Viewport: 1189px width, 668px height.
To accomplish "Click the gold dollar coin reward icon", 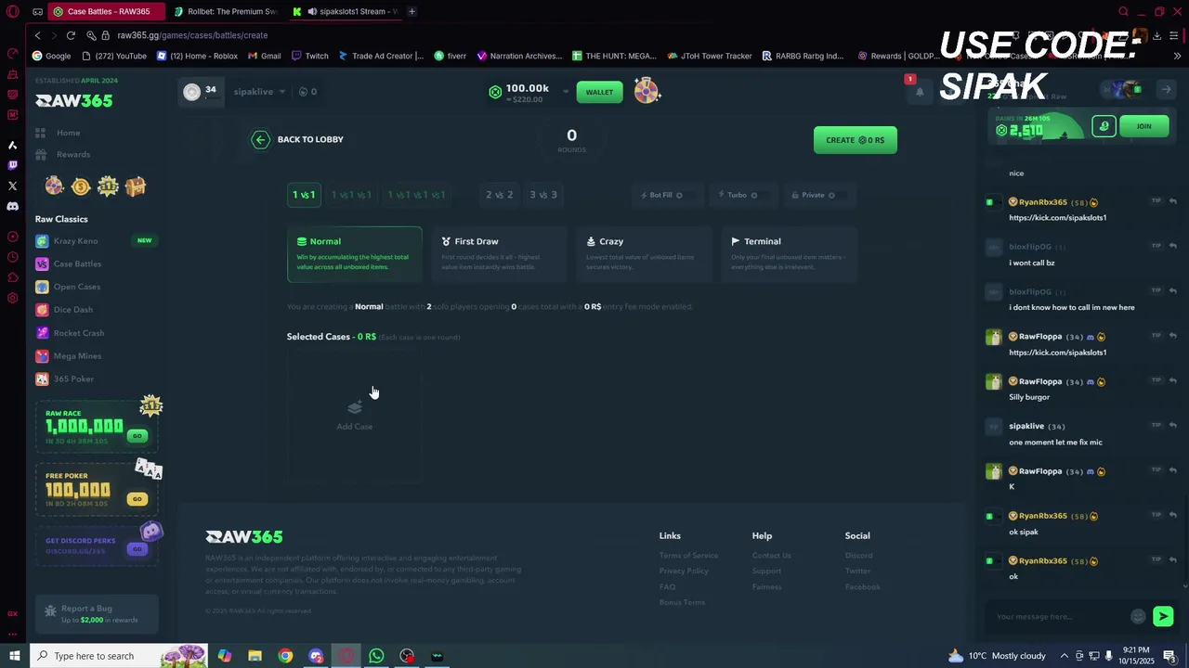I will click(81, 186).
